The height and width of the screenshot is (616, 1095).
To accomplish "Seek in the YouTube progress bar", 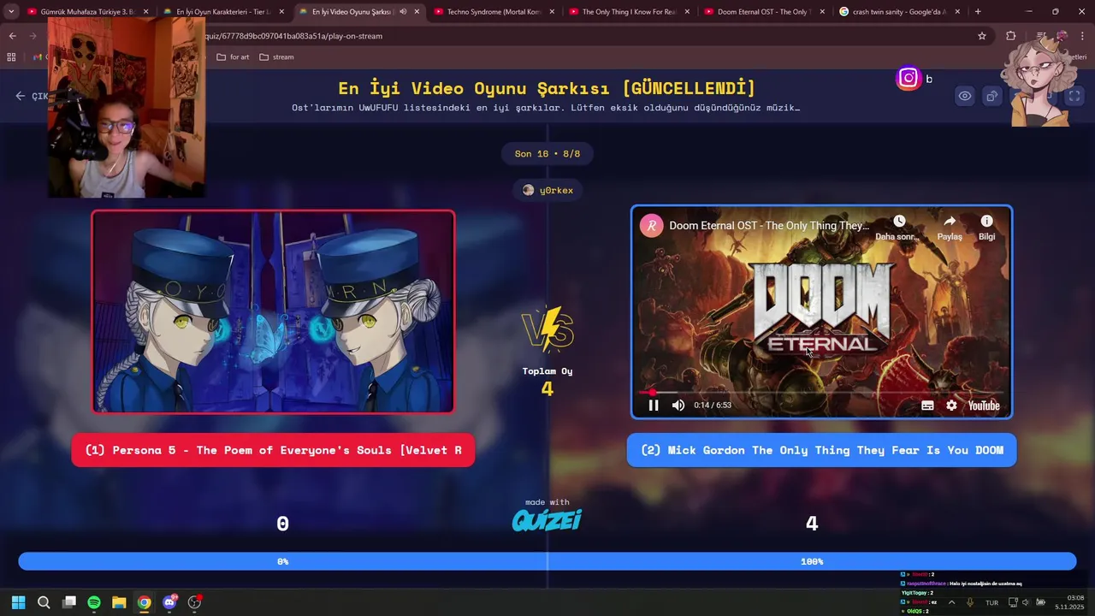I will click(x=821, y=393).
